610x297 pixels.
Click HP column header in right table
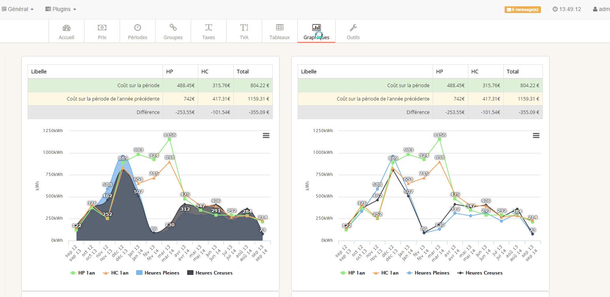[x=450, y=72]
